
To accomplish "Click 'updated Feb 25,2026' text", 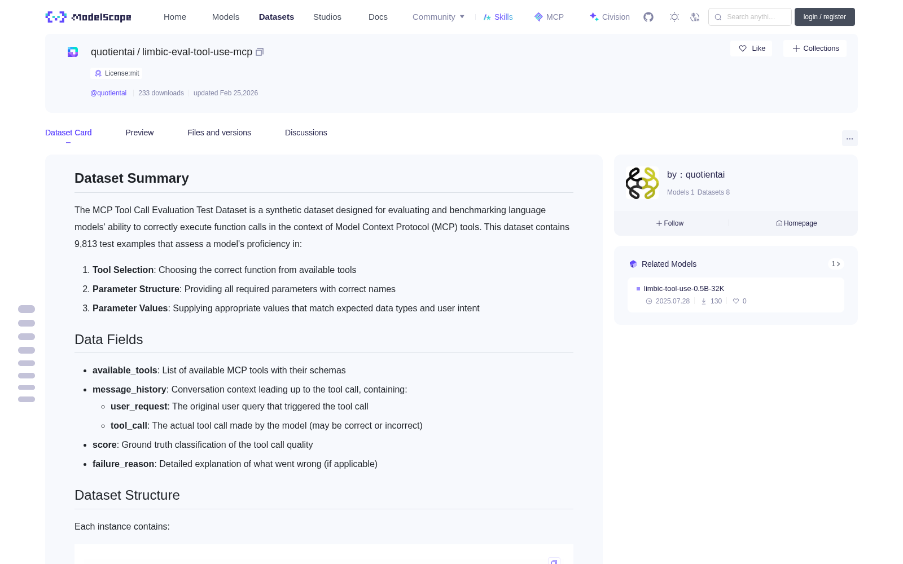I will [226, 93].
